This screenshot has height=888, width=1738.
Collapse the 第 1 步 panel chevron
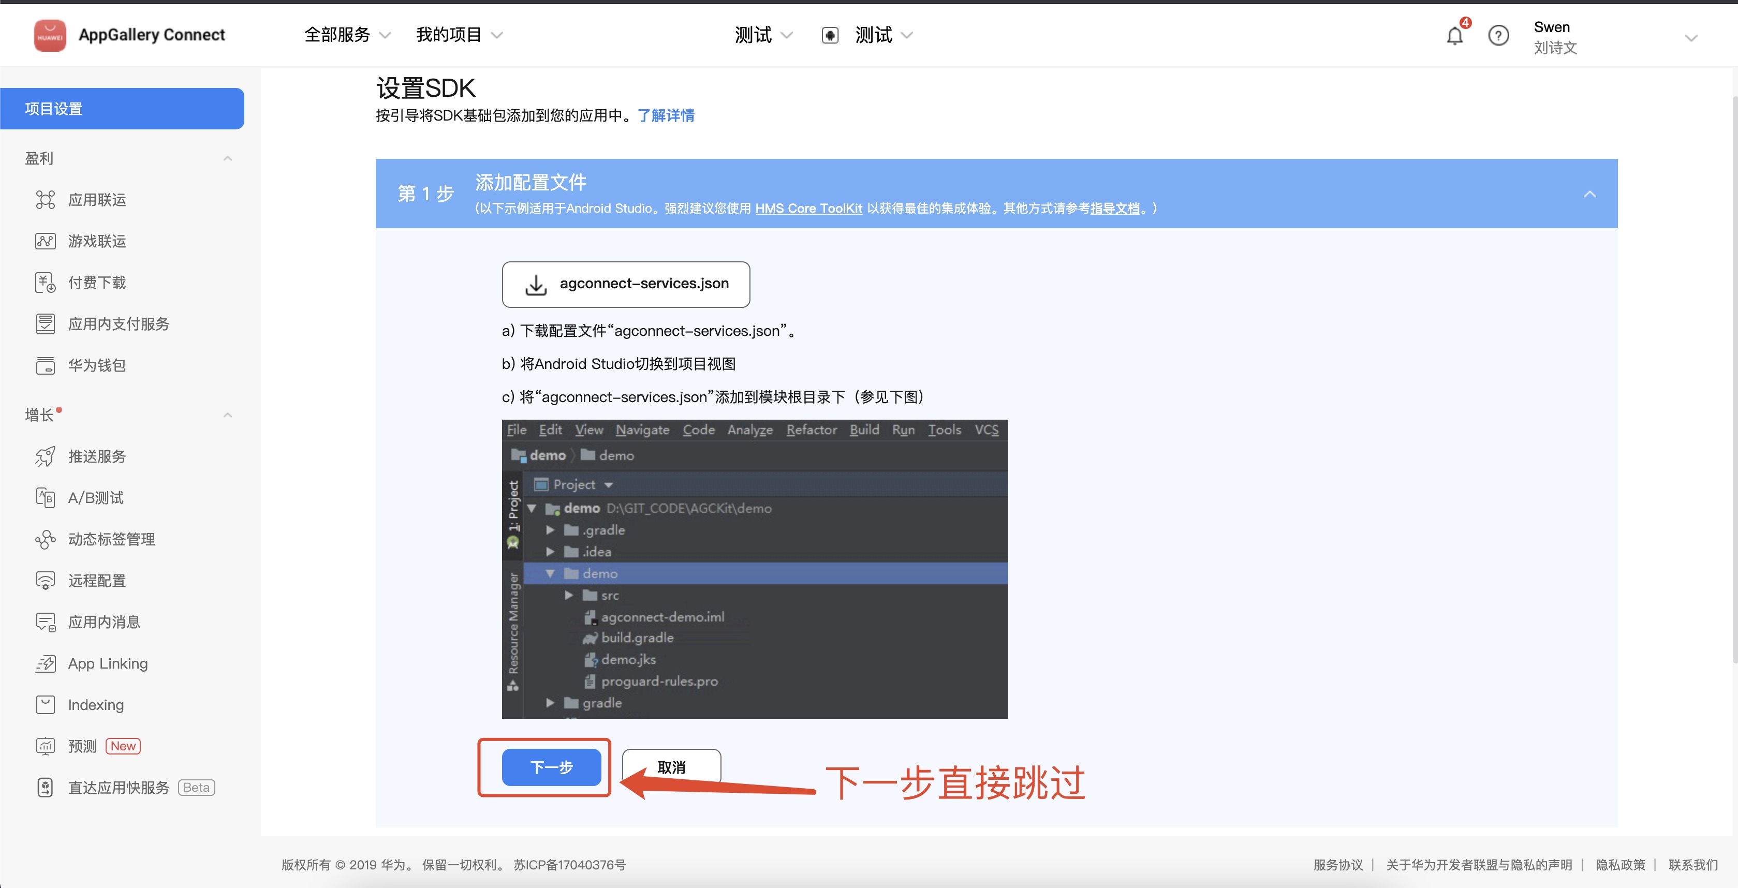tap(1589, 195)
